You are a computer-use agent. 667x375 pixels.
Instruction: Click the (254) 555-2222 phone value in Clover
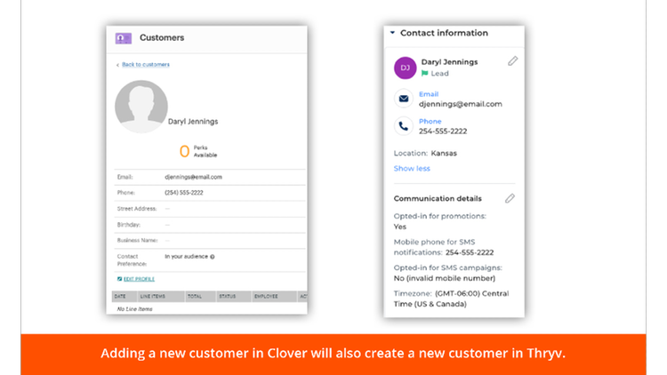(184, 193)
